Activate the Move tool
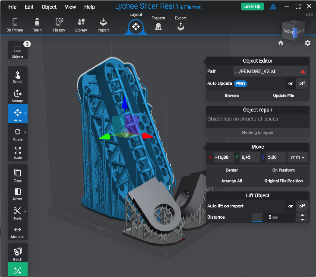 (18, 114)
